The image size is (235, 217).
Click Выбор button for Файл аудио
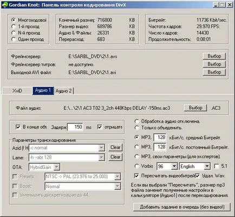(x=195, y=108)
